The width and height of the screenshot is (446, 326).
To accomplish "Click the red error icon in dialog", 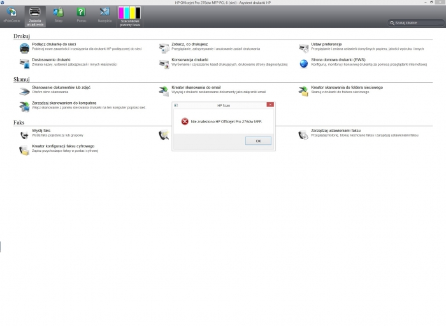I will coord(185,122).
